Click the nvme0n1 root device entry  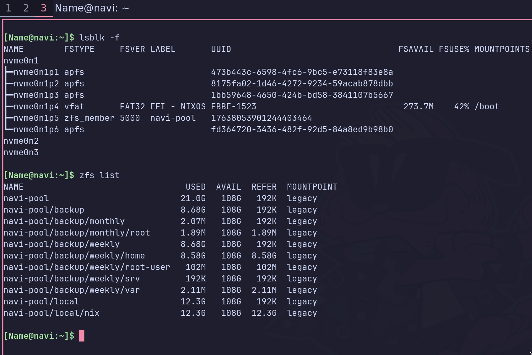pos(21,61)
